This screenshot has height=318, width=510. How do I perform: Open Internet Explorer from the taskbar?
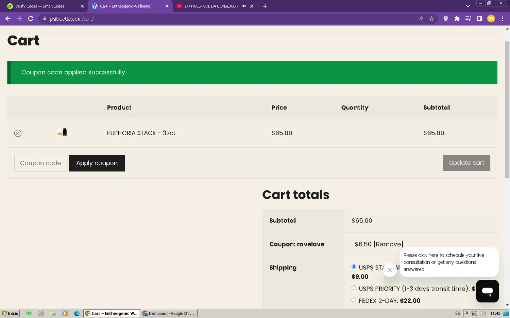[x=41, y=313]
